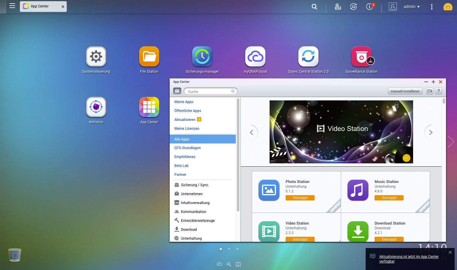Open Aktualisierung ist jetzt verfügbar notification link
The image size is (457, 270).
click(x=409, y=259)
